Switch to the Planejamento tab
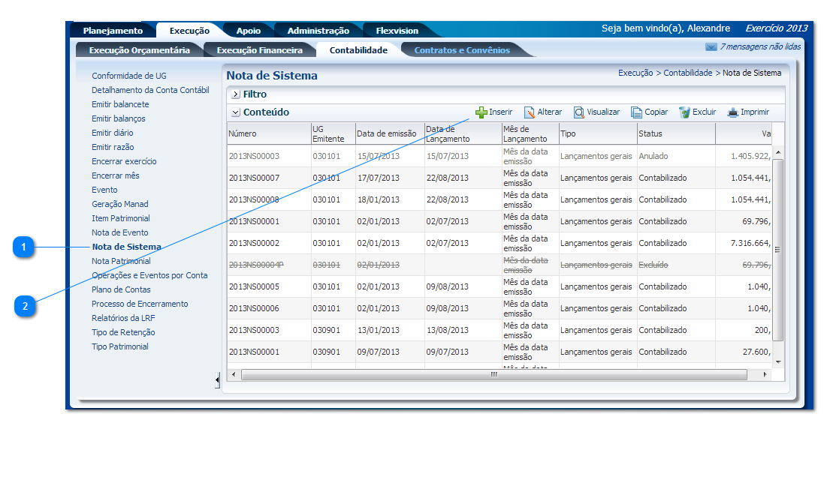 (113, 31)
